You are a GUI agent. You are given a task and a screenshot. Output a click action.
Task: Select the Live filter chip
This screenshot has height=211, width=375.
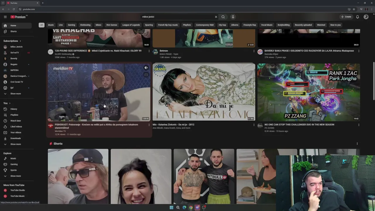pyautogui.click(x=61, y=25)
